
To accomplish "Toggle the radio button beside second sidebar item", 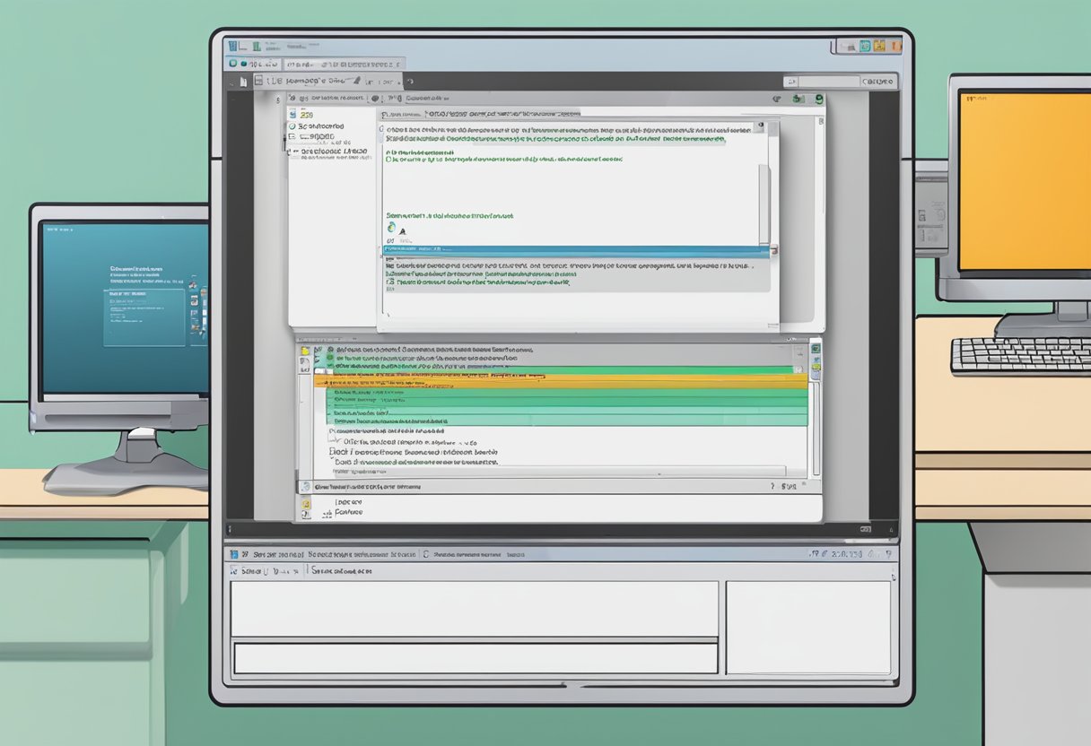I will [x=292, y=127].
